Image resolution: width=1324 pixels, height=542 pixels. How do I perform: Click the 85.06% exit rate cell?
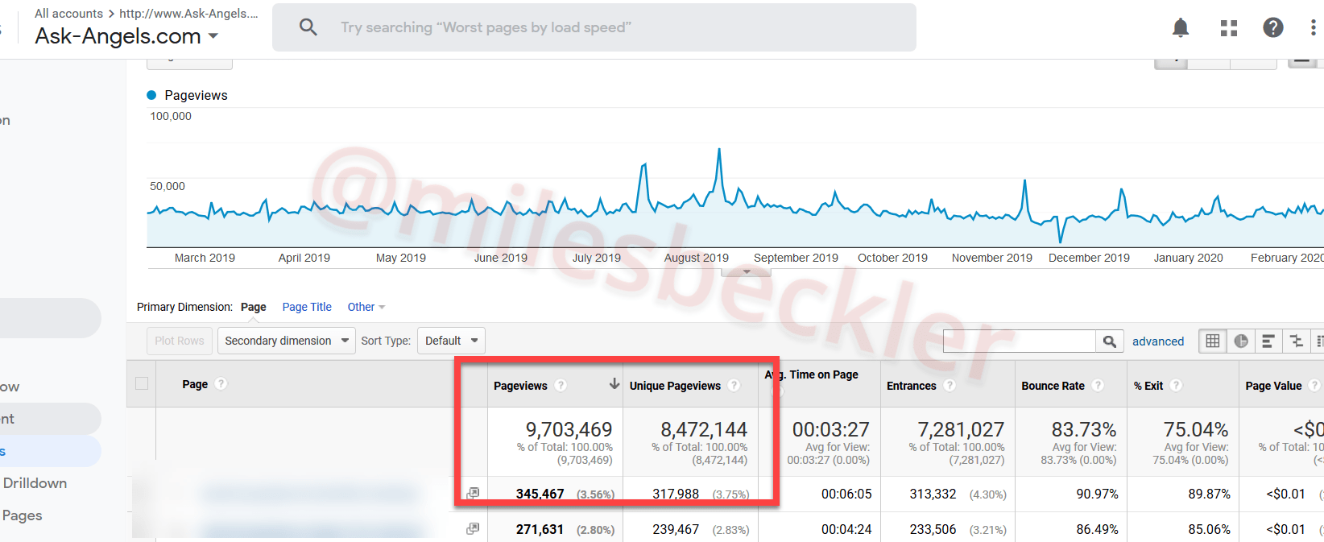1209,529
